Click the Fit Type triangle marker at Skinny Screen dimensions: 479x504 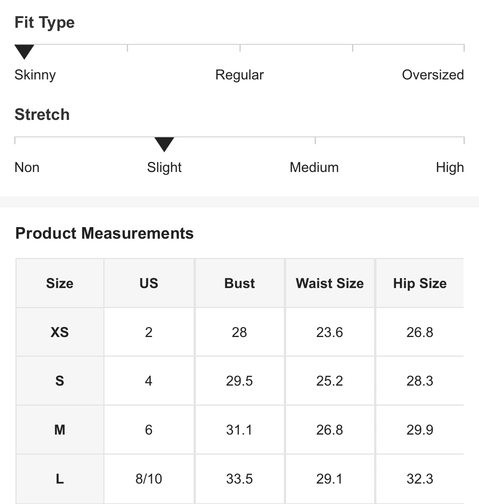(x=24, y=52)
